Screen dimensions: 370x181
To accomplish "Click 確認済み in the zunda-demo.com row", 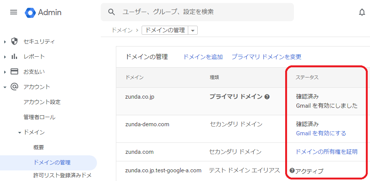I will 308,124.
